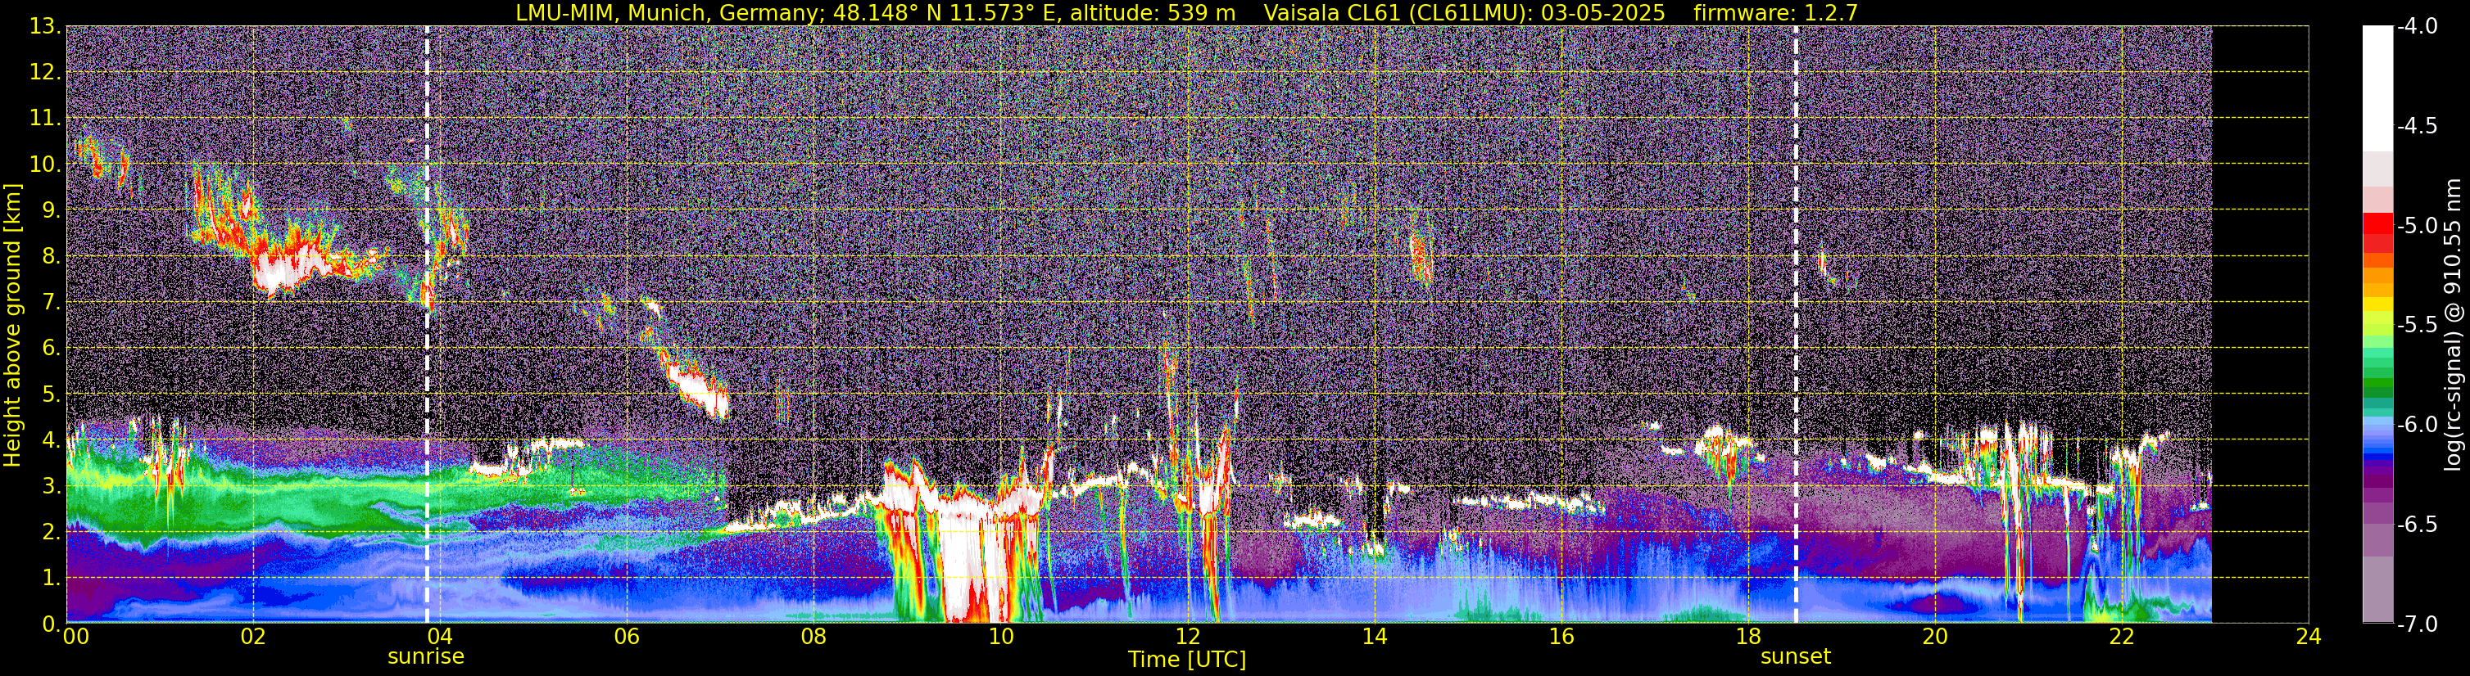The width and height of the screenshot is (2470, 676).
Task: Click the '00' time axis tick label
Action: click(x=74, y=637)
